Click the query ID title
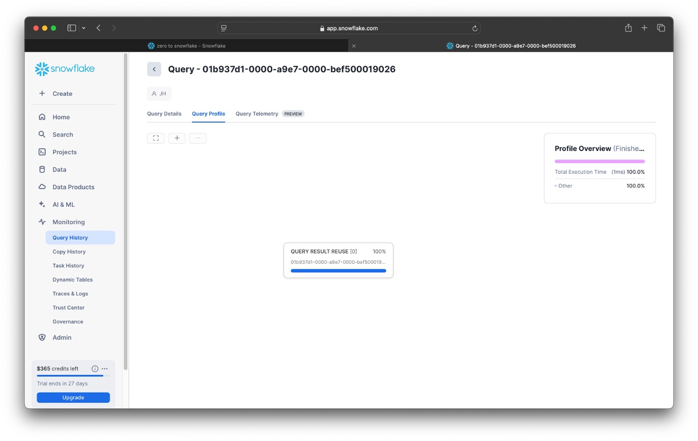Image resolution: width=698 pixels, height=441 pixels. (x=282, y=69)
